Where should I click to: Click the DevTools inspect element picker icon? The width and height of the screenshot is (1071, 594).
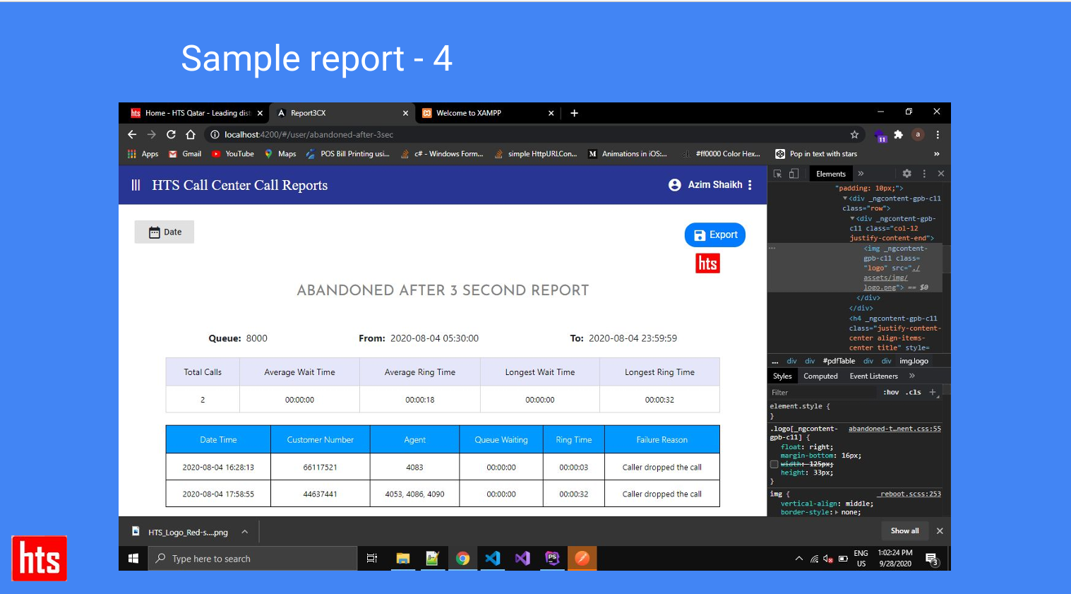click(x=777, y=174)
